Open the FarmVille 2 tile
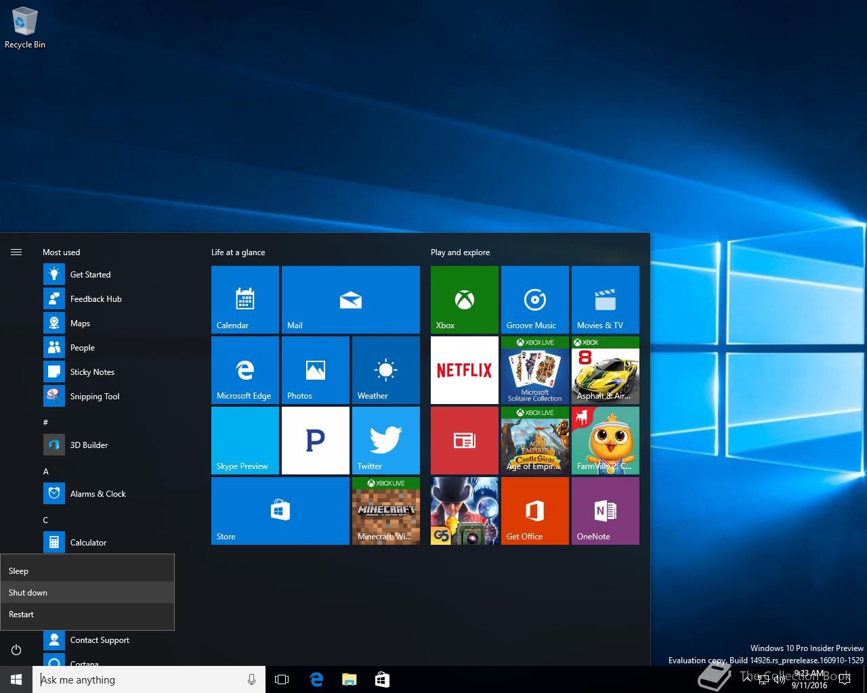867x693 pixels. [x=606, y=441]
